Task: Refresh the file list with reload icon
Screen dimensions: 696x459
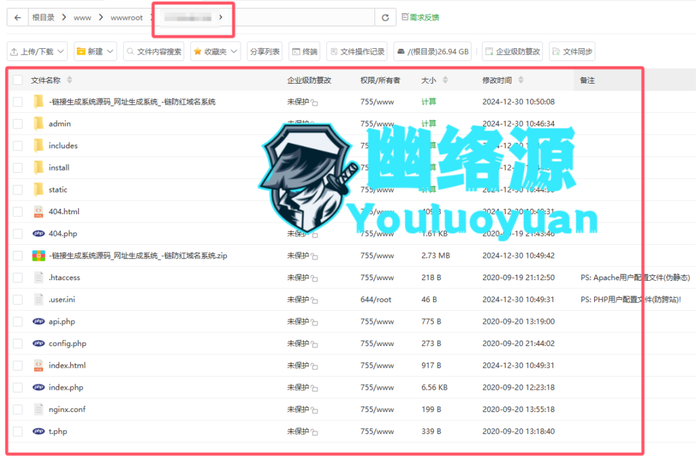Action: pos(385,18)
